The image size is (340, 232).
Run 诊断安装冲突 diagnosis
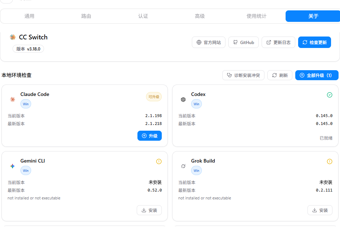pyautogui.click(x=243, y=75)
